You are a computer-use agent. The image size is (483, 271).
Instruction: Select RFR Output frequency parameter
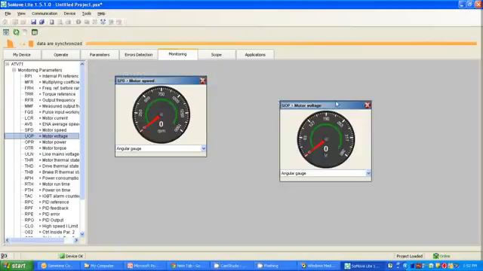point(50,100)
